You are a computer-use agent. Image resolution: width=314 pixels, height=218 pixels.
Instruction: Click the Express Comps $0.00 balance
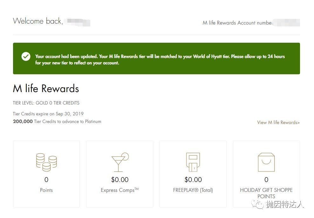(x=119, y=180)
